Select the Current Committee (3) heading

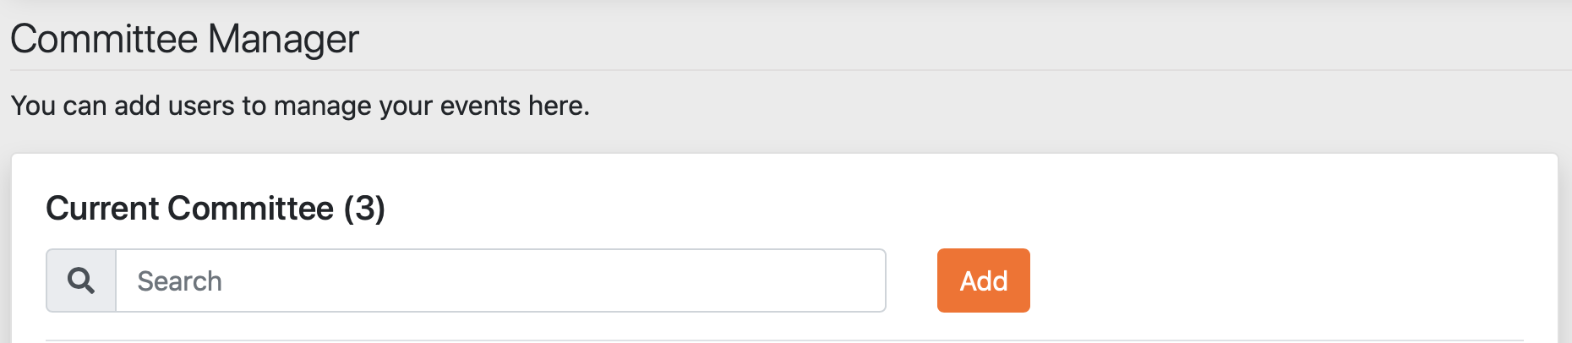[x=215, y=208]
